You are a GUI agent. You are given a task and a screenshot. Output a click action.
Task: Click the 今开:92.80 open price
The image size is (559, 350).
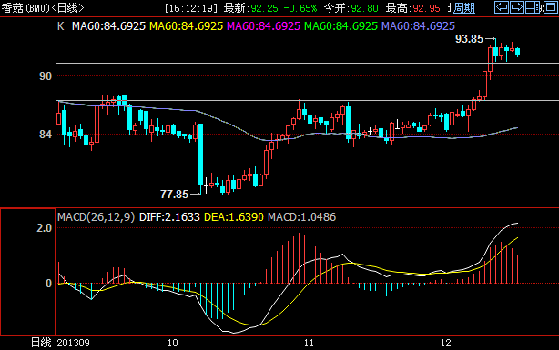(351, 8)
